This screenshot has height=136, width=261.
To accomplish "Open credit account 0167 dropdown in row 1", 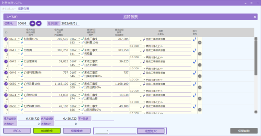I will click(x=79, y=39).
